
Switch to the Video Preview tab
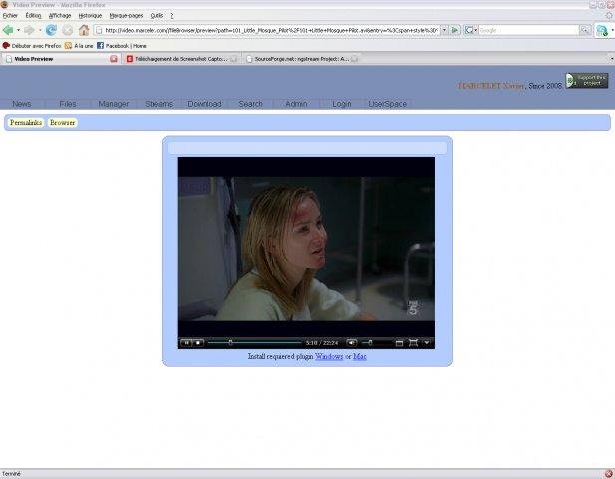(x=60, y=59)
